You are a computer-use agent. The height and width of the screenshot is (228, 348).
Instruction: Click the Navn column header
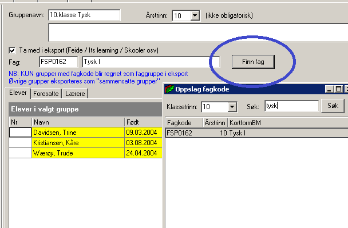pyautogui.click(x=78, y=122)
